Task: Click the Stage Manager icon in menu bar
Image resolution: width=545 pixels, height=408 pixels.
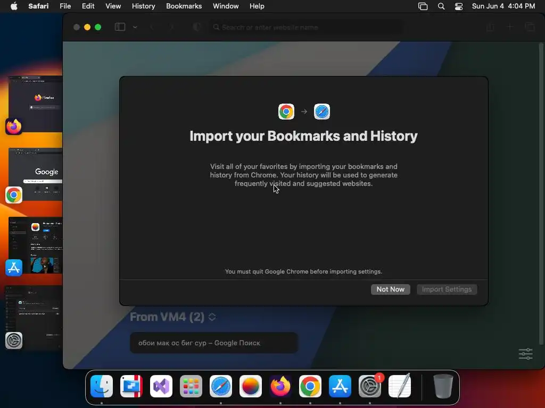Action: click(x=423, y=6)
